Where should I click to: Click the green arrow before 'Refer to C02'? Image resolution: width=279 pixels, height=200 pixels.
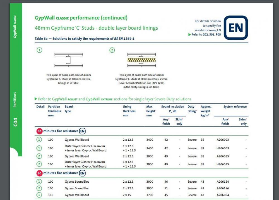click(x=189, y=35)
